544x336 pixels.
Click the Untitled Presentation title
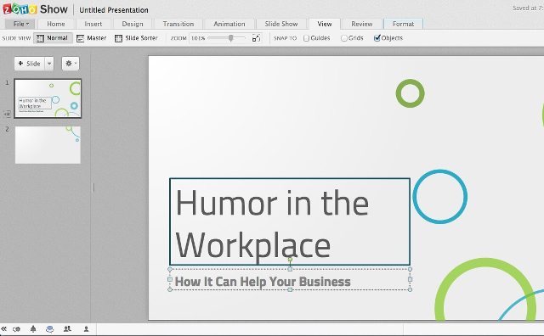coord(114,10)
